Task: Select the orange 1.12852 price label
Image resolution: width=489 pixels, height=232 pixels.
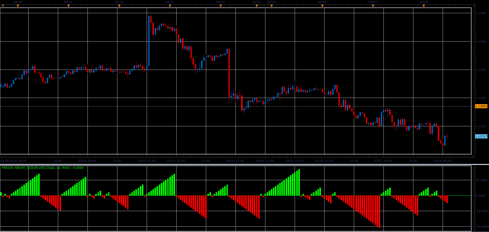Action: [x=481, y=106]
